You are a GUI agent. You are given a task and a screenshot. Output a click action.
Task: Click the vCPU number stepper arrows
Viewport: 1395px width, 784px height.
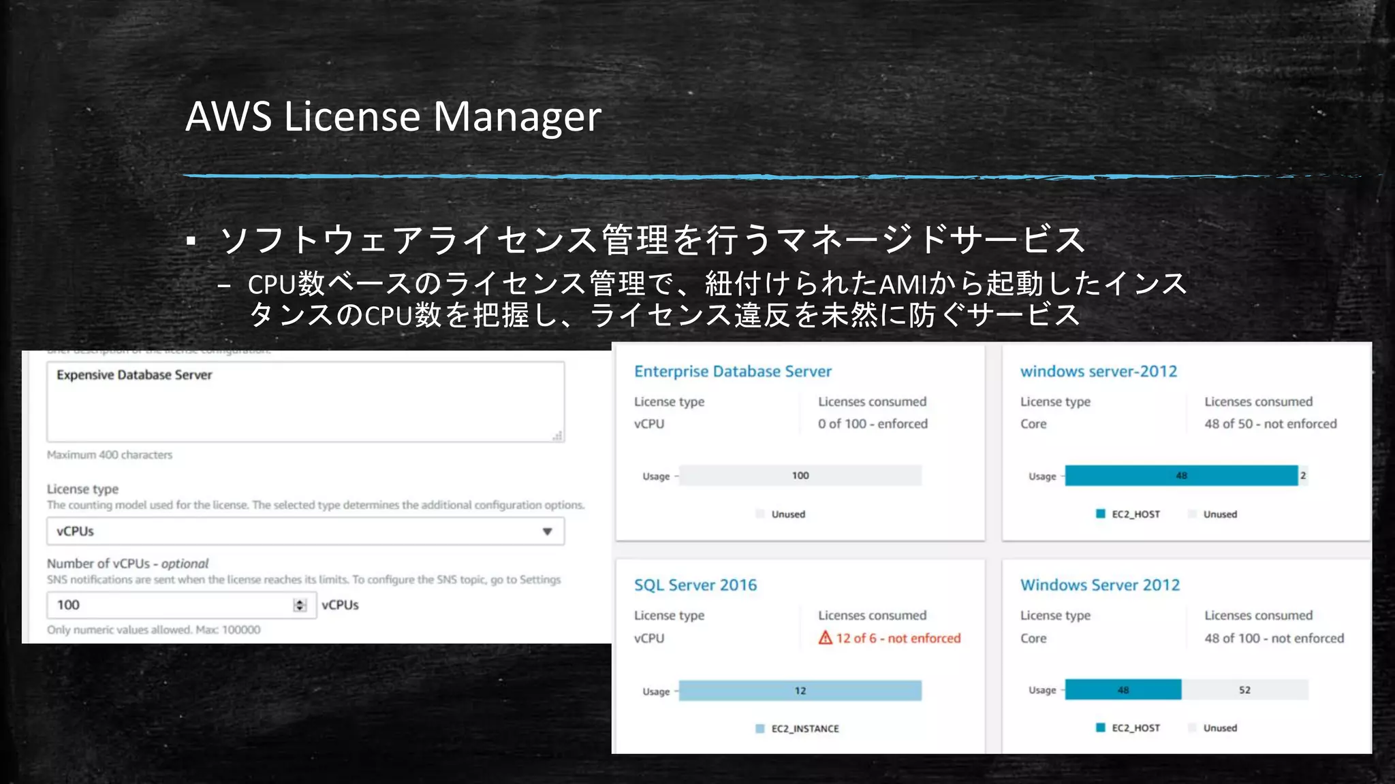[x=300, y=605]
